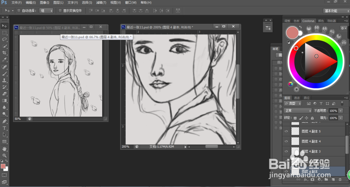Swap colors in Coolorus panel
Viewport: 350px width, 187px height.
[300, 27]
